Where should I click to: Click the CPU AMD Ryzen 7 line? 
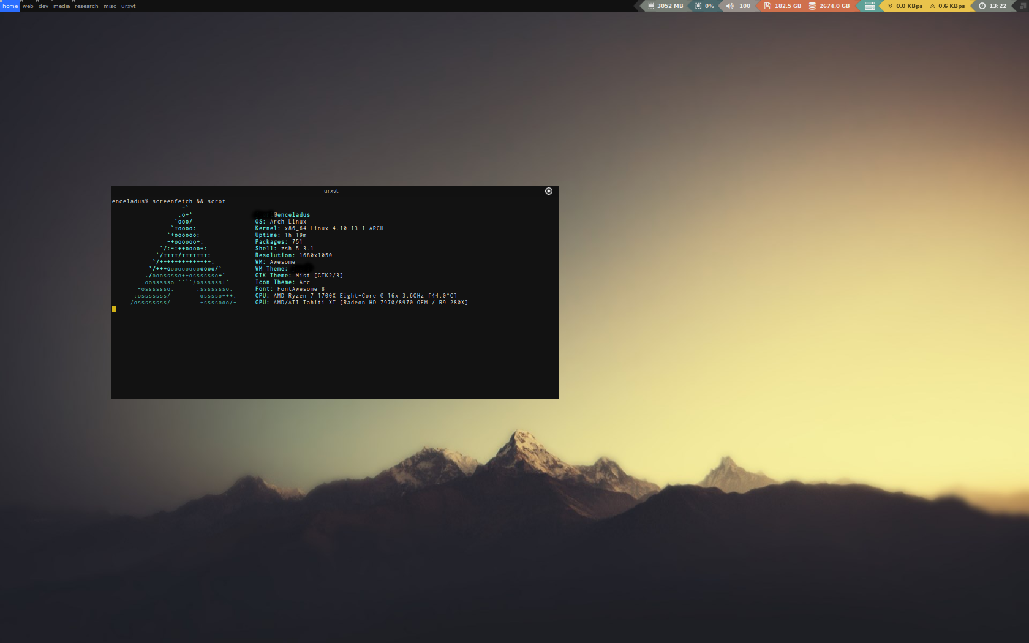[356, 296]
